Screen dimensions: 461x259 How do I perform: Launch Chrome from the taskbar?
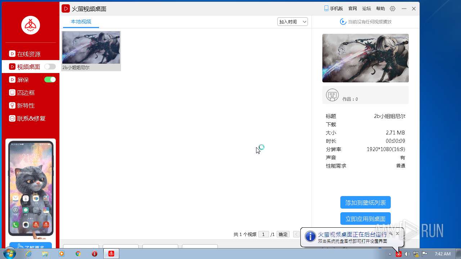pyautogui.click(x=78, y=254)
